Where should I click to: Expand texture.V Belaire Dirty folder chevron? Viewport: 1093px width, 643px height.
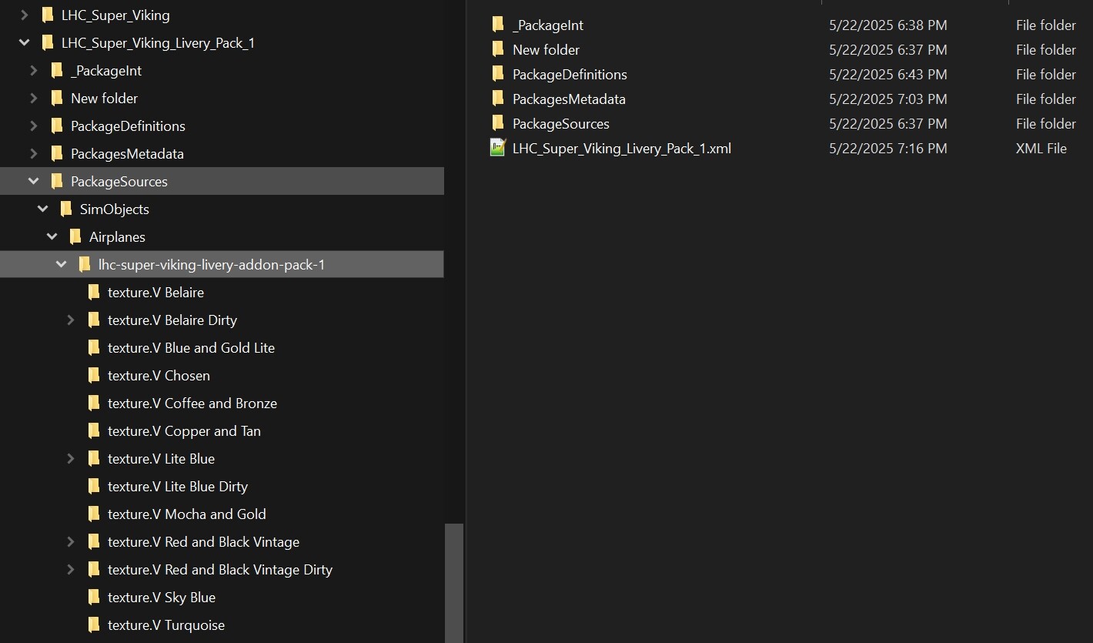click(71, 320)
